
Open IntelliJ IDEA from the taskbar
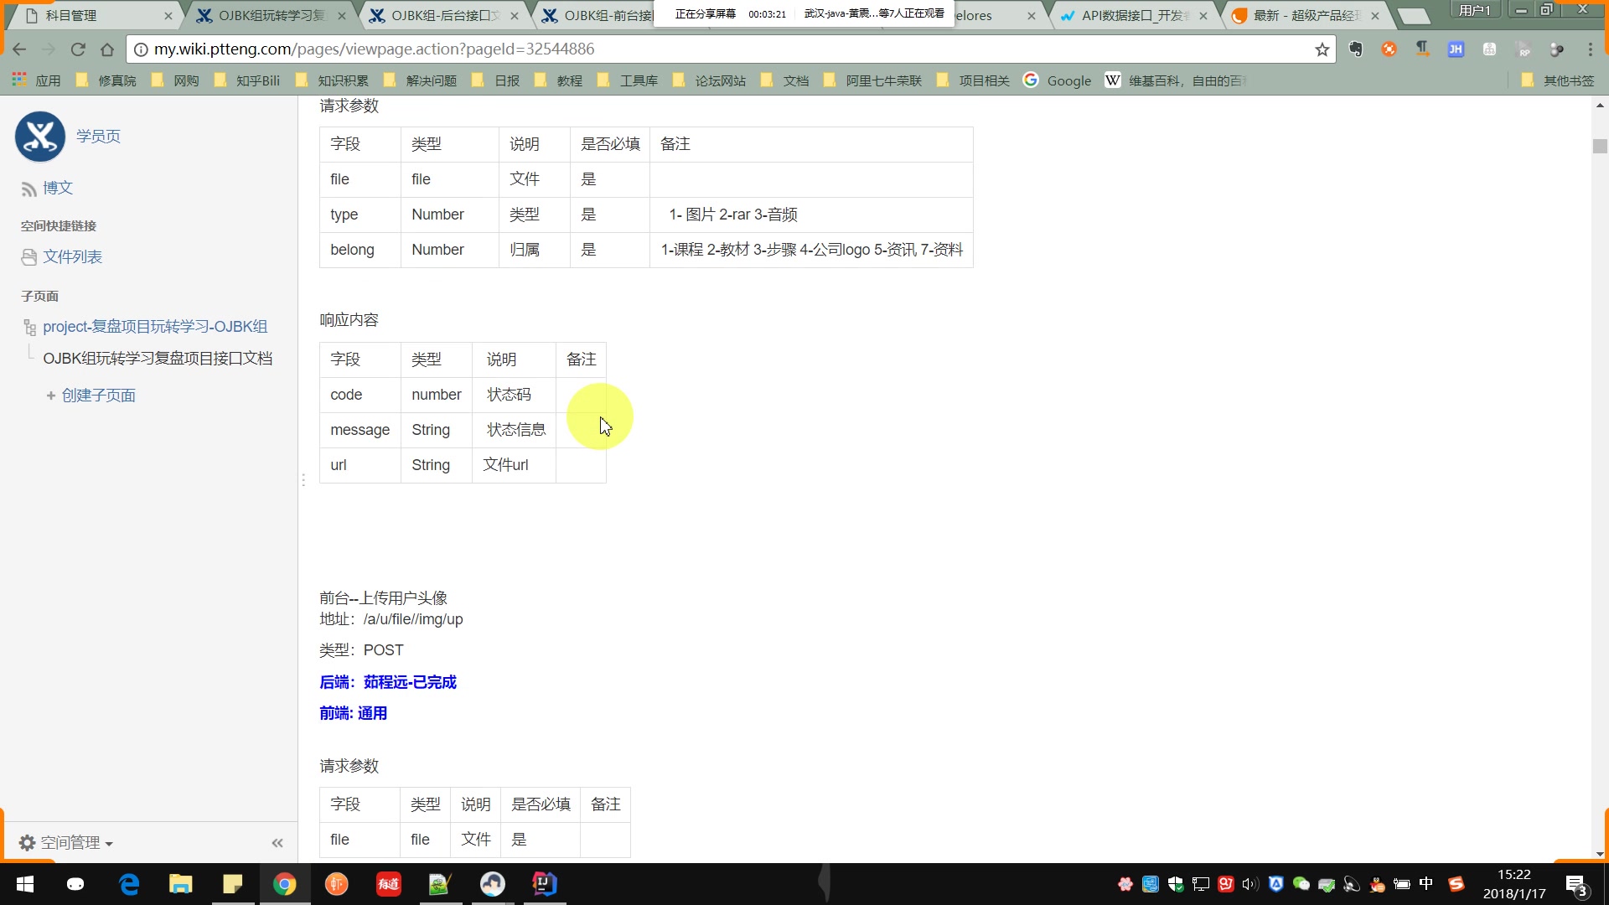click(545, 884)
